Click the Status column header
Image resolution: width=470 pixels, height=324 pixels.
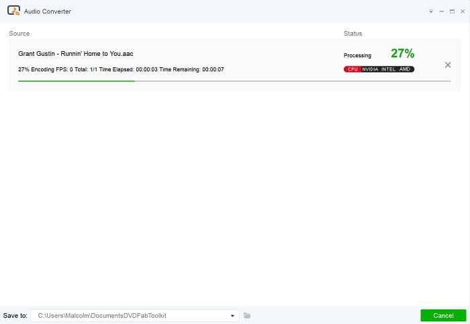[x=352, y=34]
